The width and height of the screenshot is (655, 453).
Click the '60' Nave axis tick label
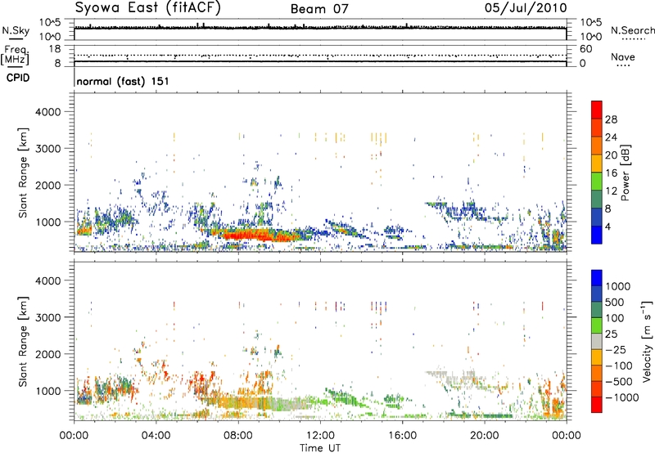pyautogui.click(x=585, y=49)
